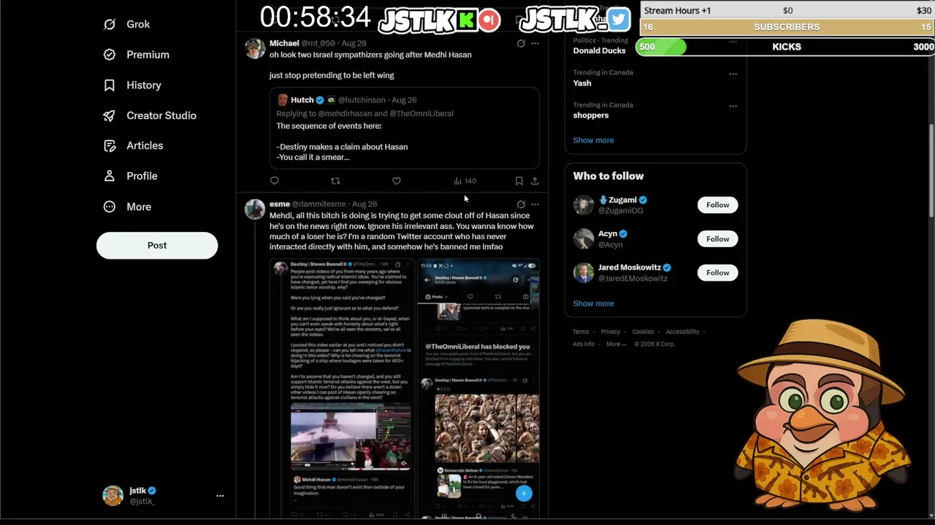Open the Cookies footer link
Viewport: 935px width, 525px height.
[x=643, y=332]
